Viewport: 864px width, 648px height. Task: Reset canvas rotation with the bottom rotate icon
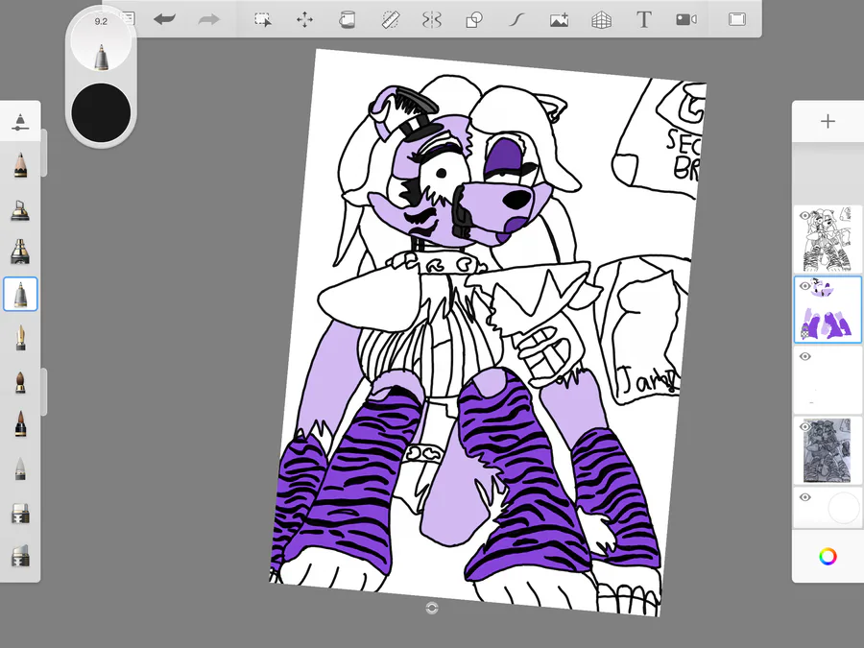point(432,608)
